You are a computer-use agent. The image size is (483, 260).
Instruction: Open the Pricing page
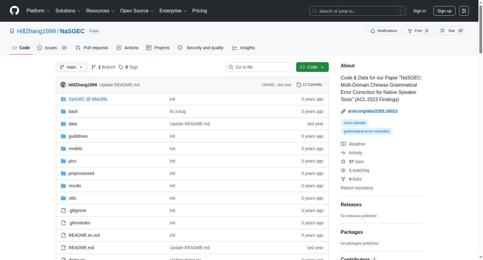pyautogui.click(x=200, y=11)
